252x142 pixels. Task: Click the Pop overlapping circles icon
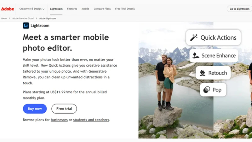tap(207, 90)
